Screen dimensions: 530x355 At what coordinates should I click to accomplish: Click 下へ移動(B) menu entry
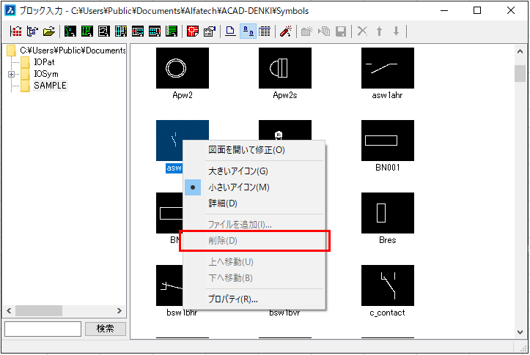pos(254,277)
